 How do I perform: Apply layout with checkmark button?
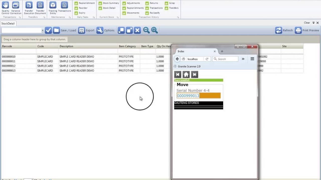48,30
